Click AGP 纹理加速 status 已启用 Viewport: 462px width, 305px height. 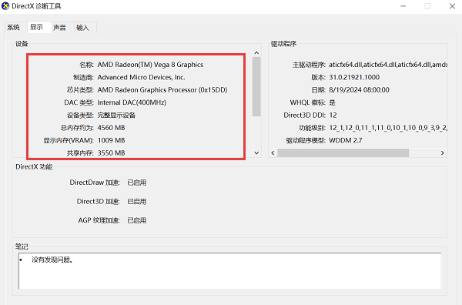pos(137,220)
